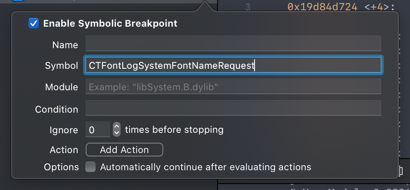
Task: Click the Module field label
Action: [x=62, y=87]
